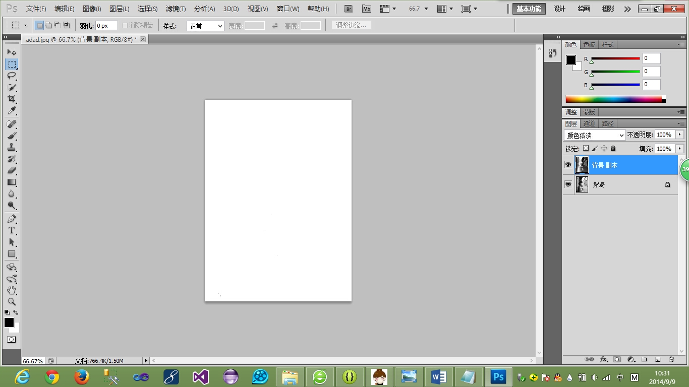Select the Gradient tool
This screenshot has height=387, width=689.
click(12, 182)
